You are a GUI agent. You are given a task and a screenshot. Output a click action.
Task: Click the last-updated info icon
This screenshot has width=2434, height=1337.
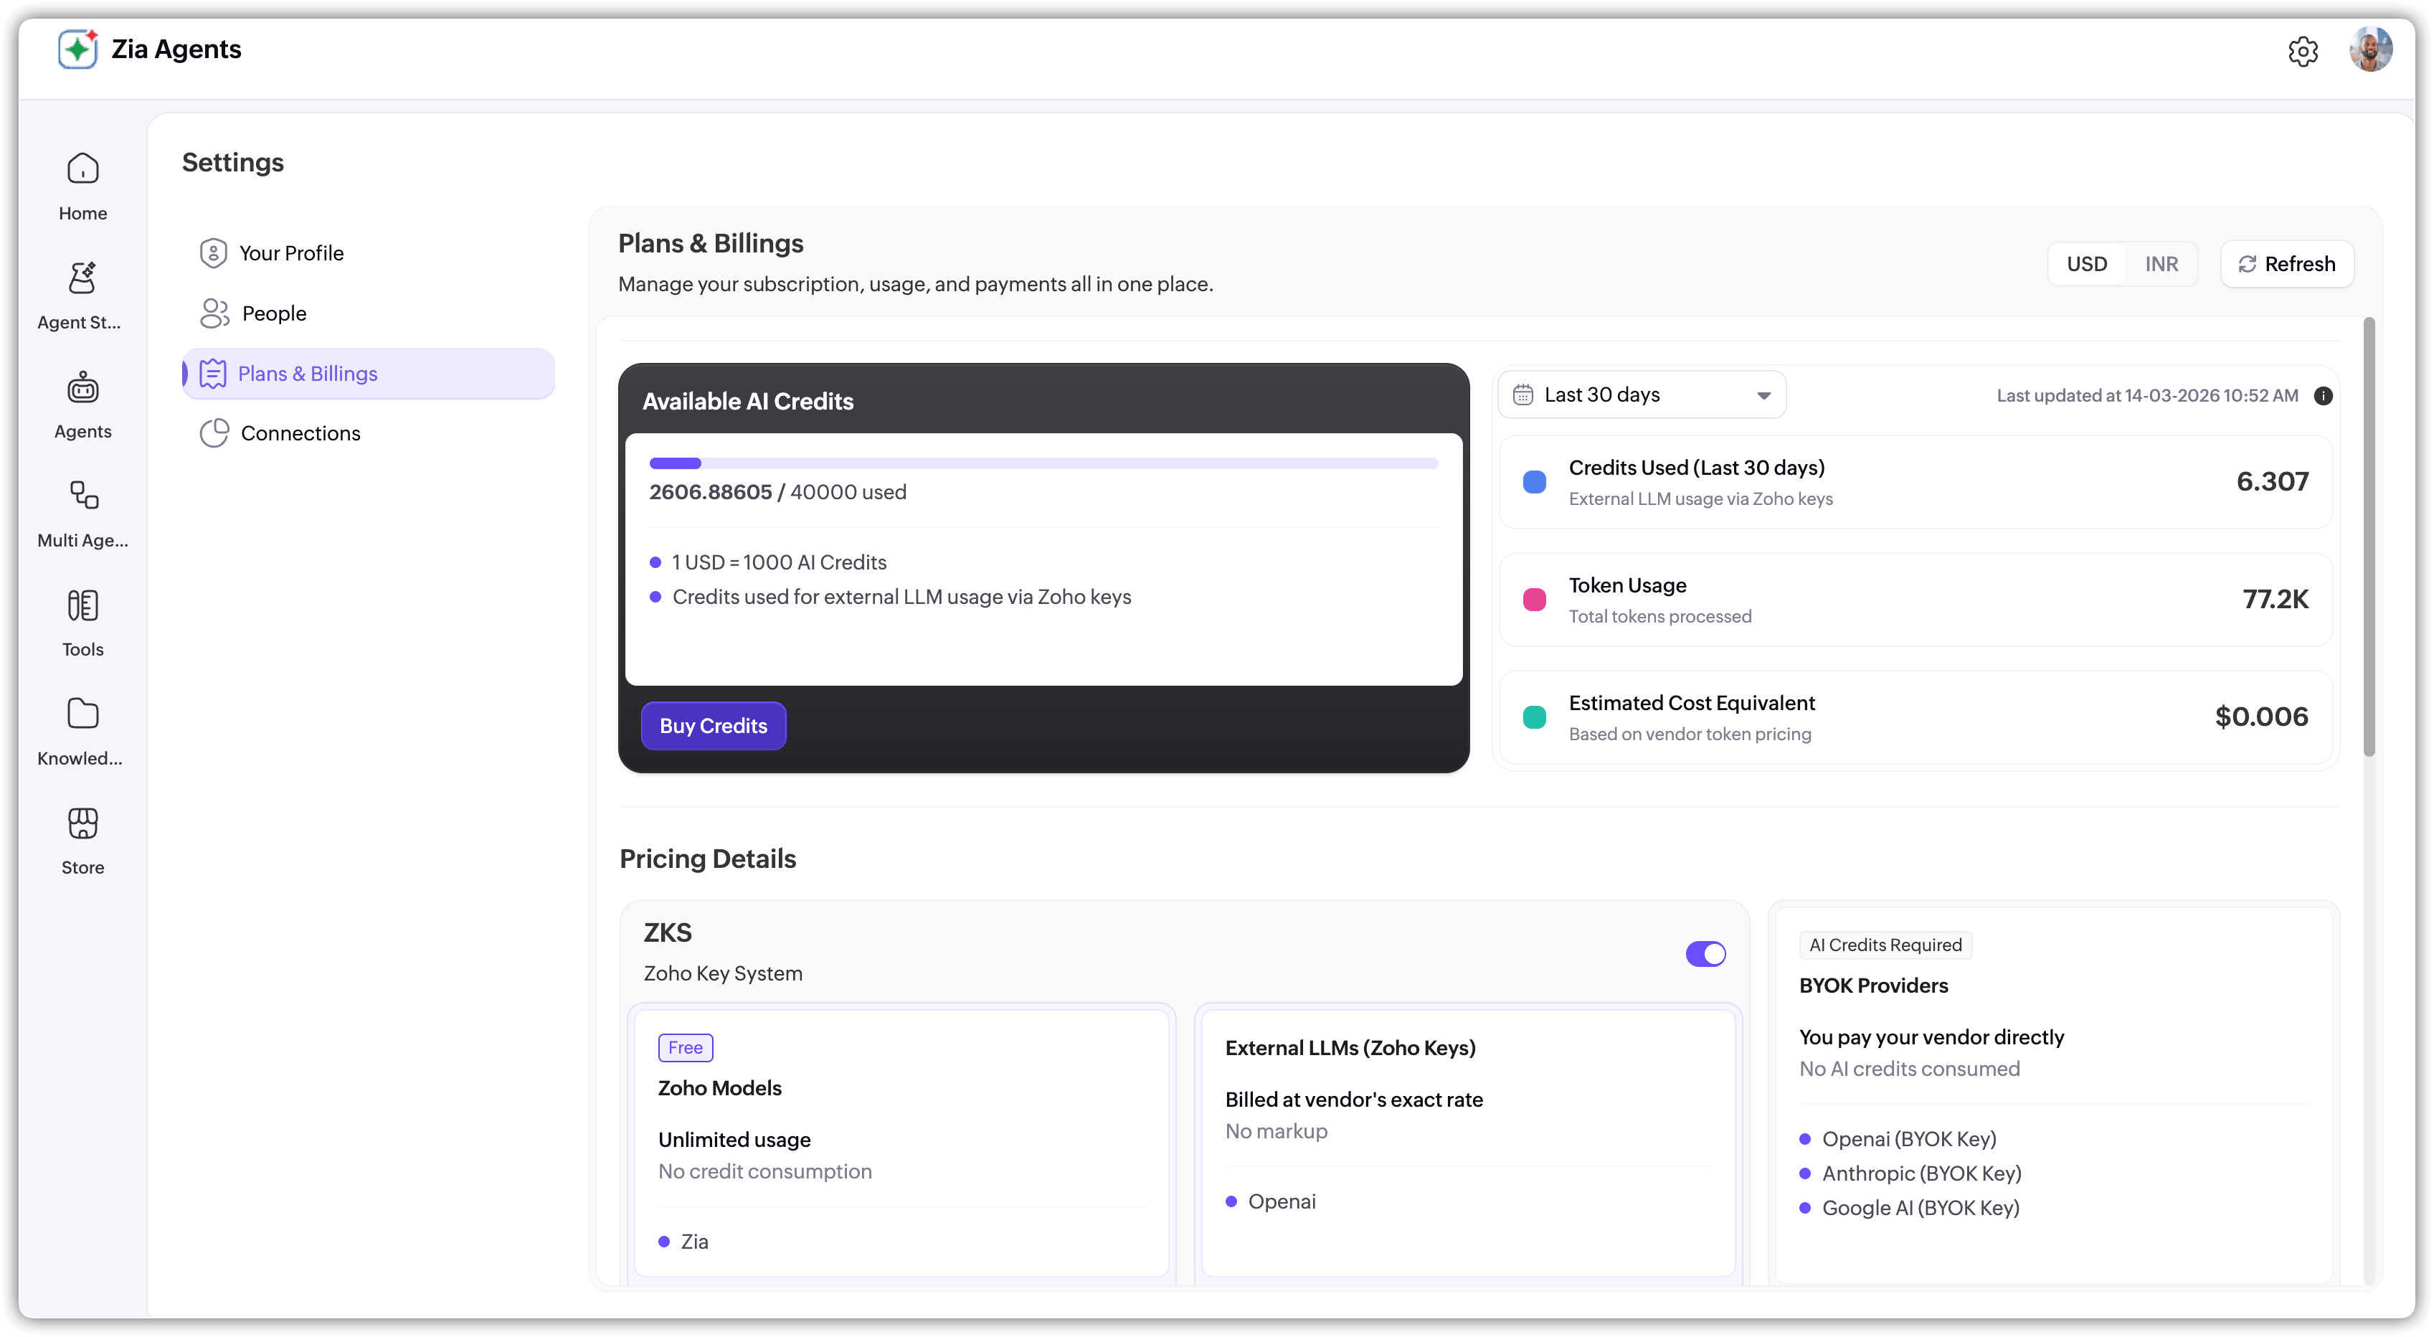point(2324,396)
